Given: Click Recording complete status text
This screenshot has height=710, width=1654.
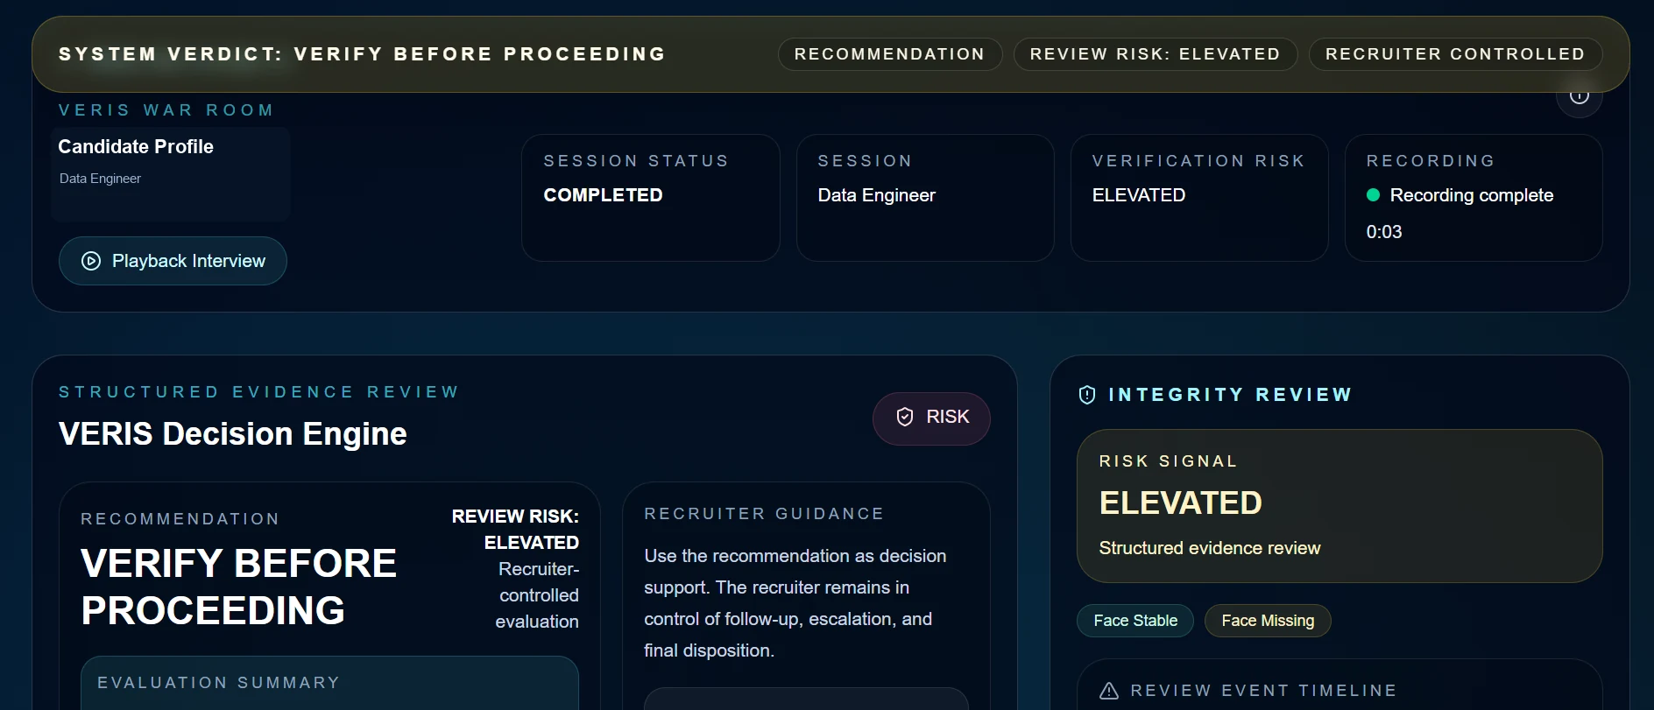Looking at the screenshot, I should pyautogui.click(x=1472, y=195).
